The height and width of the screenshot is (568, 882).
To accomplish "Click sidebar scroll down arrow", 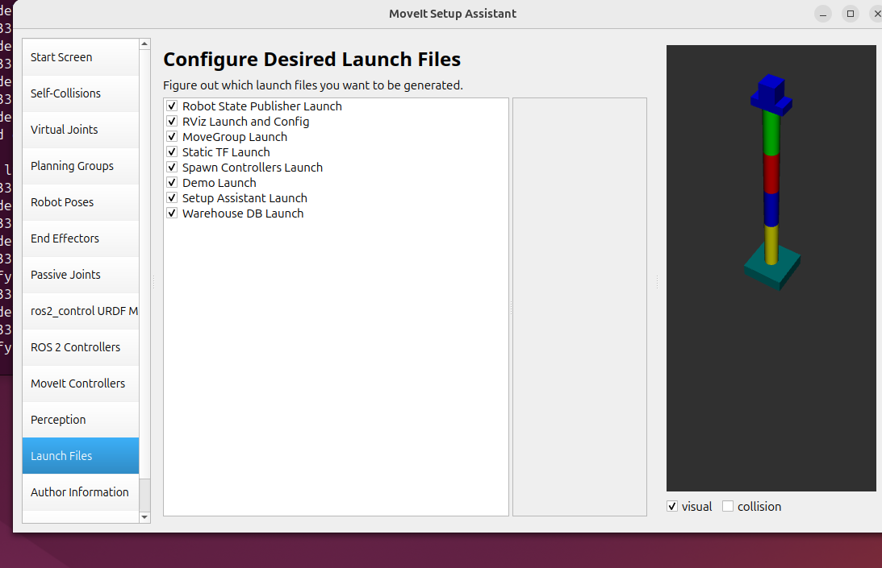I will 145,517.
